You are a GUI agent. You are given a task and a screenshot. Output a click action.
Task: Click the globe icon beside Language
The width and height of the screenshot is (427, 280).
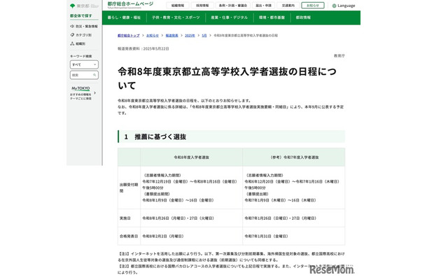pyautogui.click(x=334, y=6)
